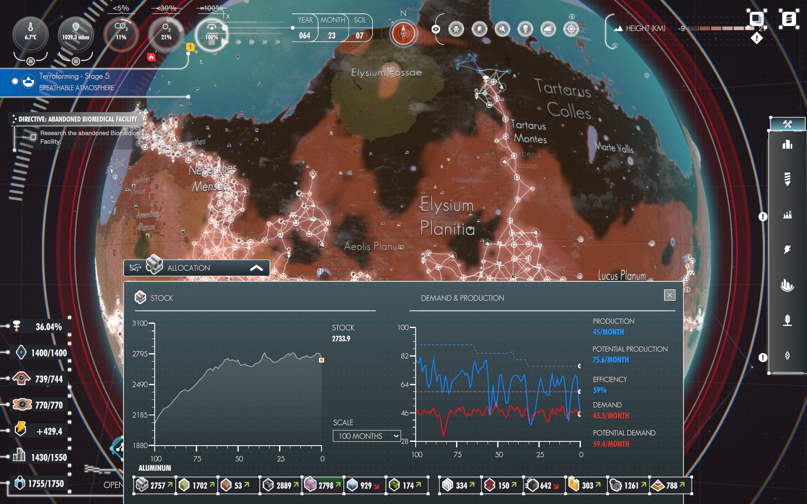Open the 100 Months scale dropdown
Viewport: 807px width, 504px height.
367,436
